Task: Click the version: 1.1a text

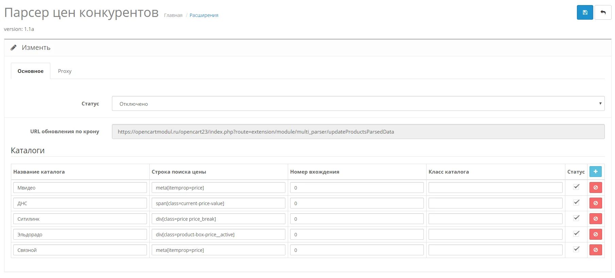Action: pos(19,29)
